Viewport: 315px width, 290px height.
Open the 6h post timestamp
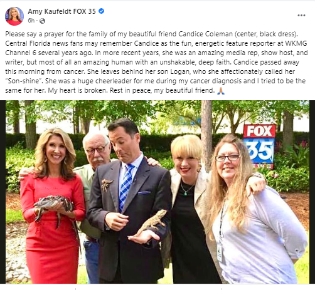pos(31,21)
